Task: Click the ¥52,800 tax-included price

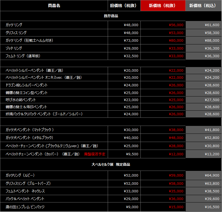Action: [x=212, y=138]
